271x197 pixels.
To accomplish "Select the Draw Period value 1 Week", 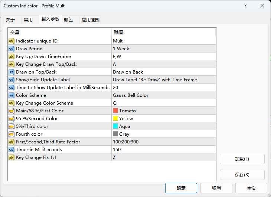I will click(x=121, y=49).
